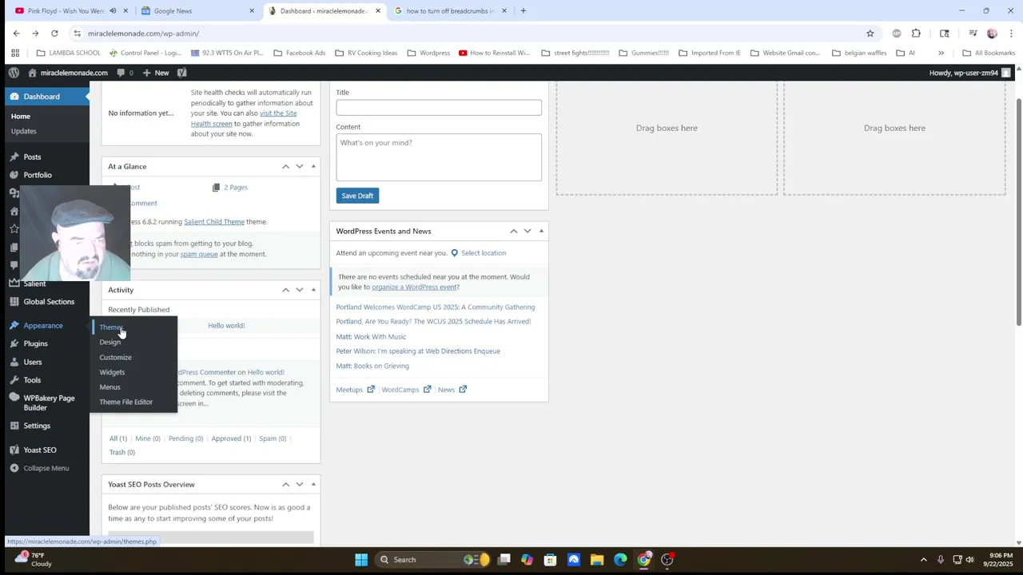Move At a Glance box up
The image size is (1023, 575).
pos(285,166)
